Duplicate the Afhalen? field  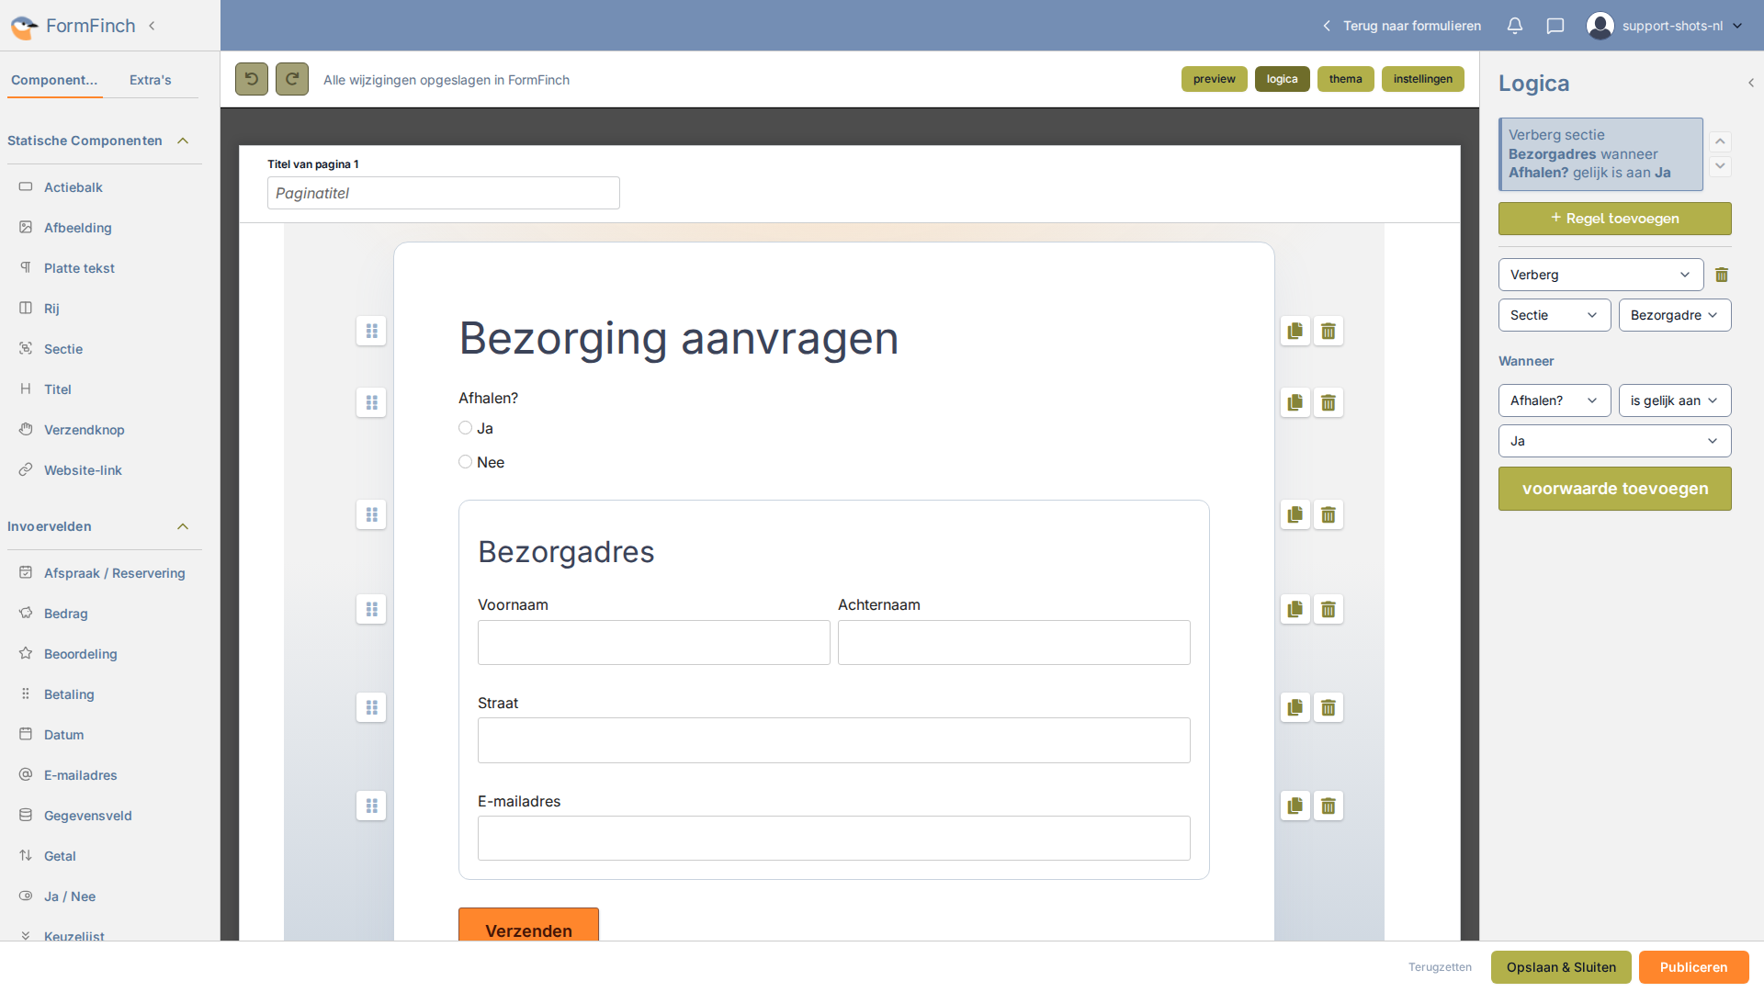1295,402
